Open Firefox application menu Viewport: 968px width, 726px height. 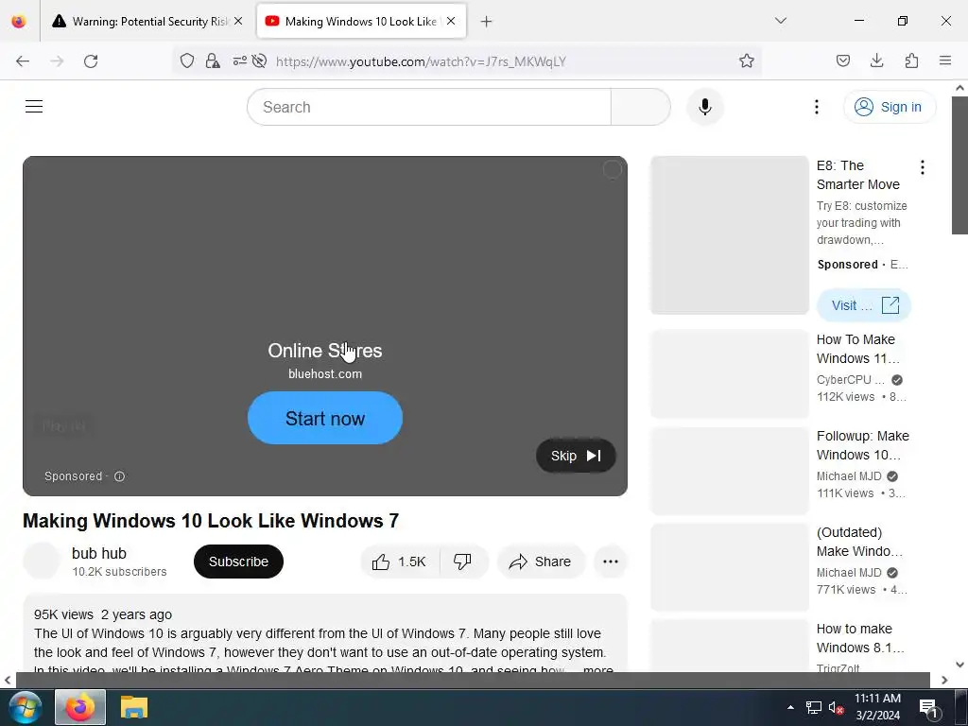coord(945,60)
